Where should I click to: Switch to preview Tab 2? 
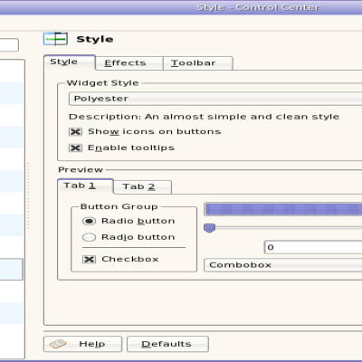point(142,187)
